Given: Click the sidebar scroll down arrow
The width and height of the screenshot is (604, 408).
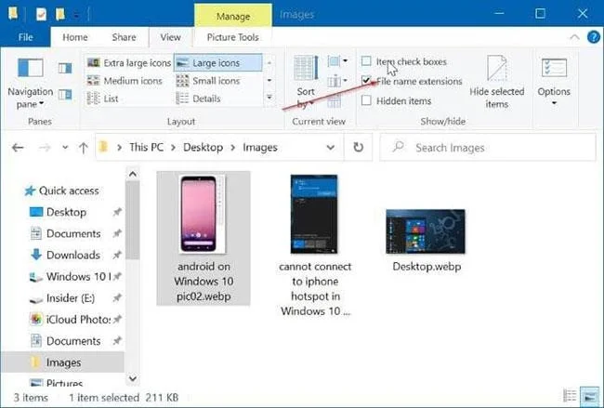Looking at the screenshot, I should click(x=133, y=378).
